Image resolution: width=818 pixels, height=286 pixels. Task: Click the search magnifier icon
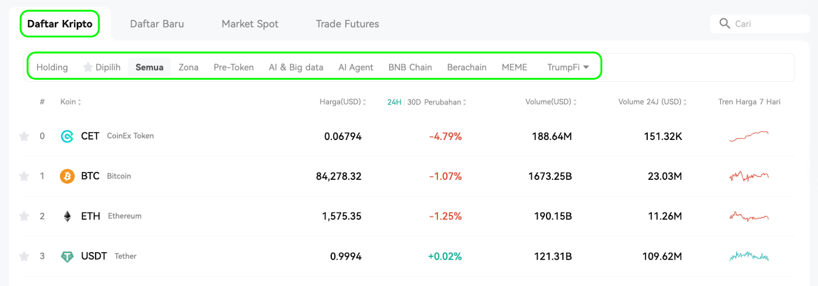pos(724,23)
